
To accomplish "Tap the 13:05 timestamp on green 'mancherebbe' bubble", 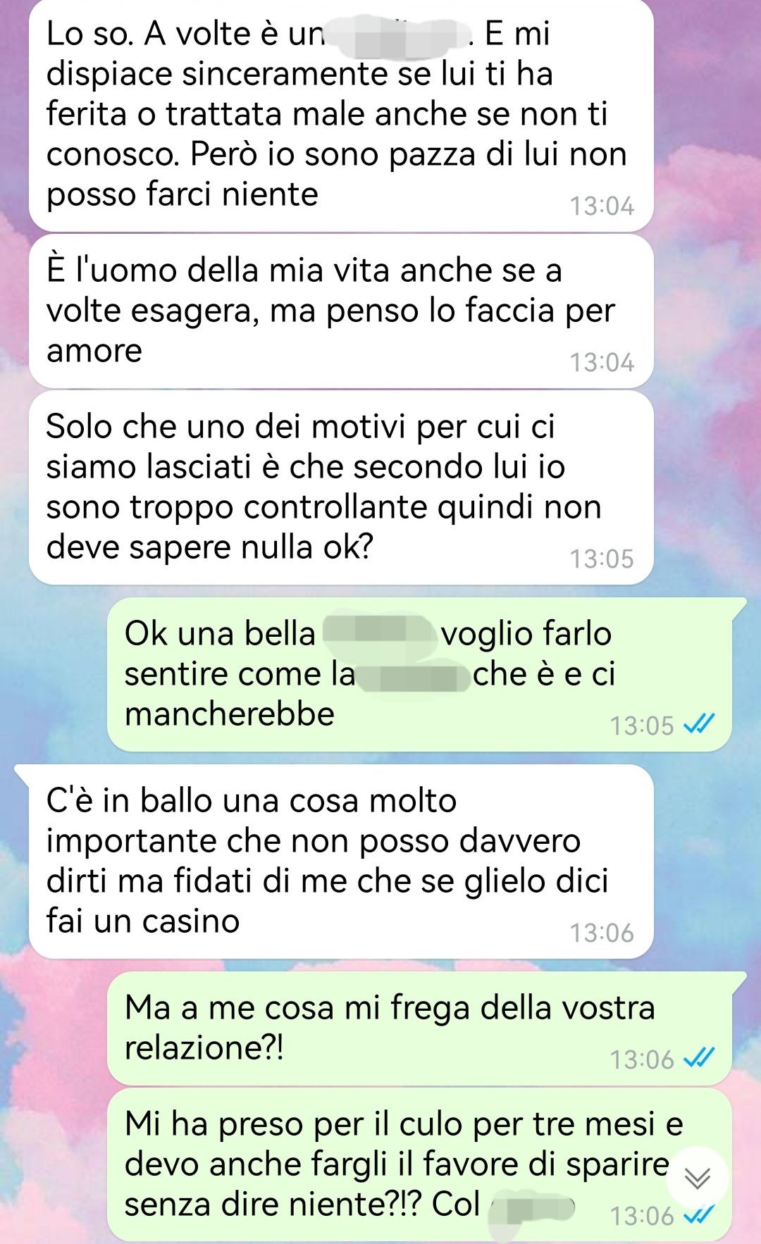I will (x=642, y=726).
